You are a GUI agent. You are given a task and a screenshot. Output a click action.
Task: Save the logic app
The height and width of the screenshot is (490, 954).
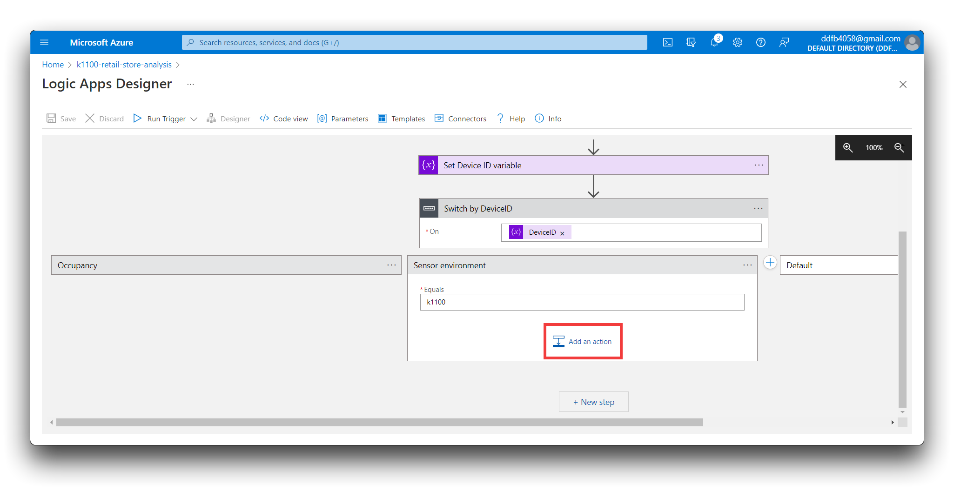61,119
